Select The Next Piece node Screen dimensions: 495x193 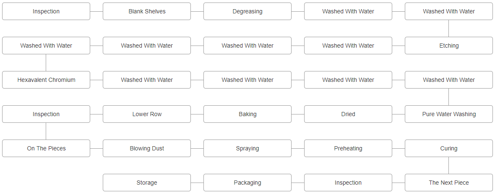(449, 183)
